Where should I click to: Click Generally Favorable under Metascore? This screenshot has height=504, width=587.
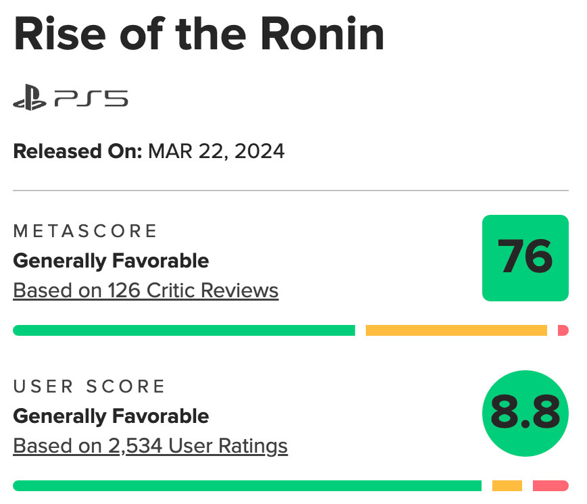click(x=111, y=260)
